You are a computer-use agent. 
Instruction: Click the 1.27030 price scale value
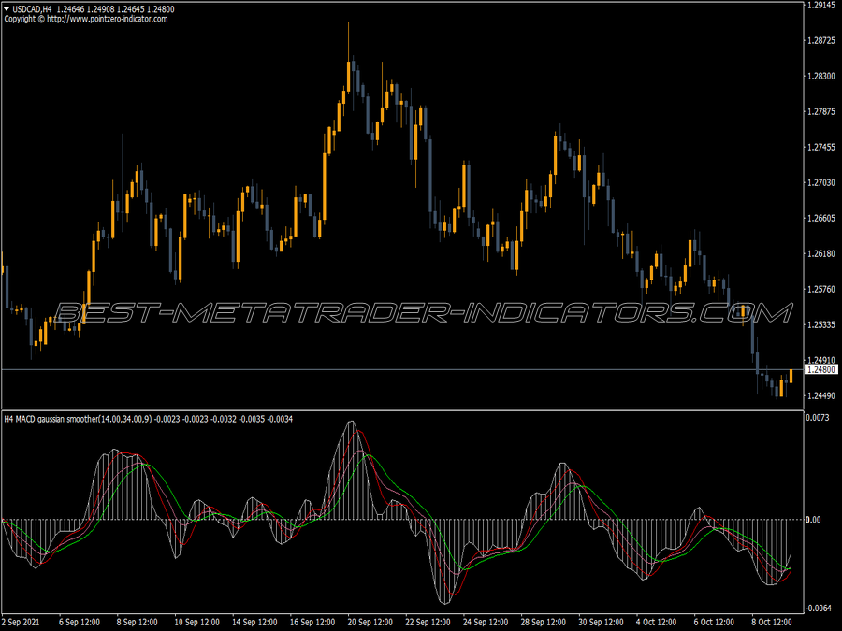(821, 182)
